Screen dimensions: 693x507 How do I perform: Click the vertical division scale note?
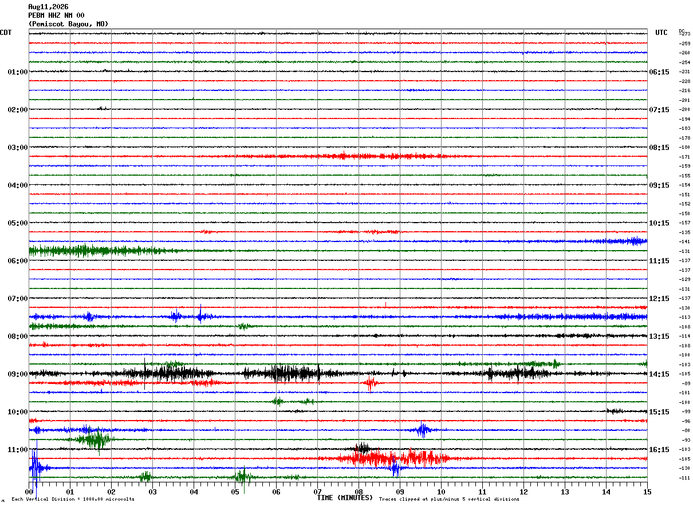[x=73, y=499]
